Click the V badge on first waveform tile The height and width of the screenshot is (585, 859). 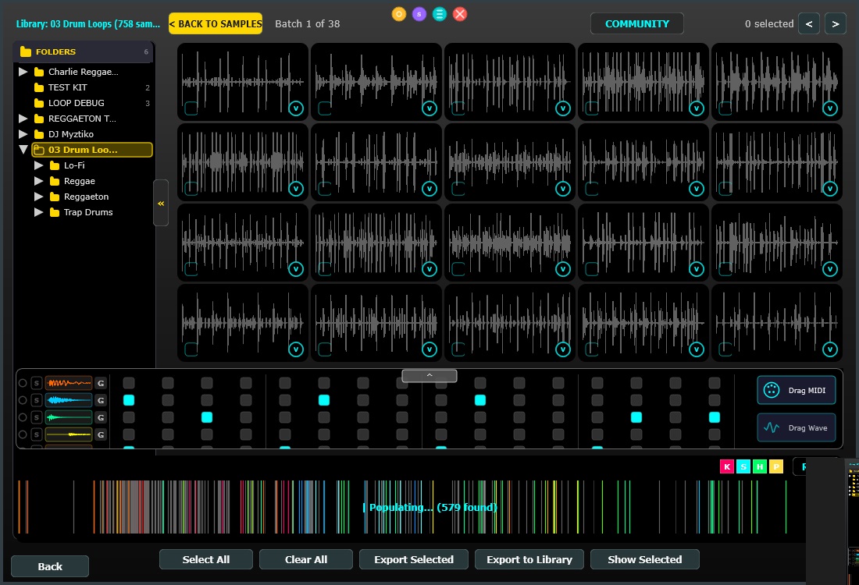[296, 108]
